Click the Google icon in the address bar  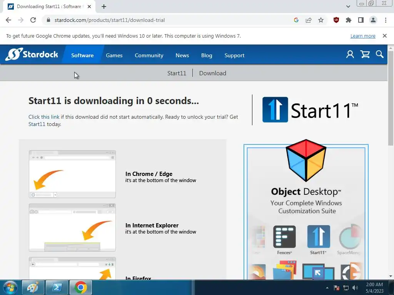tap(296, 20)
